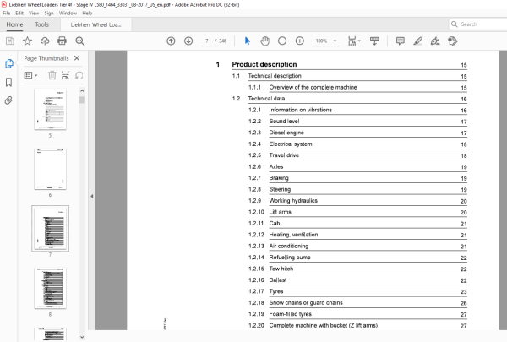
Task: Open the Edit menu
Action: [19, 14]
